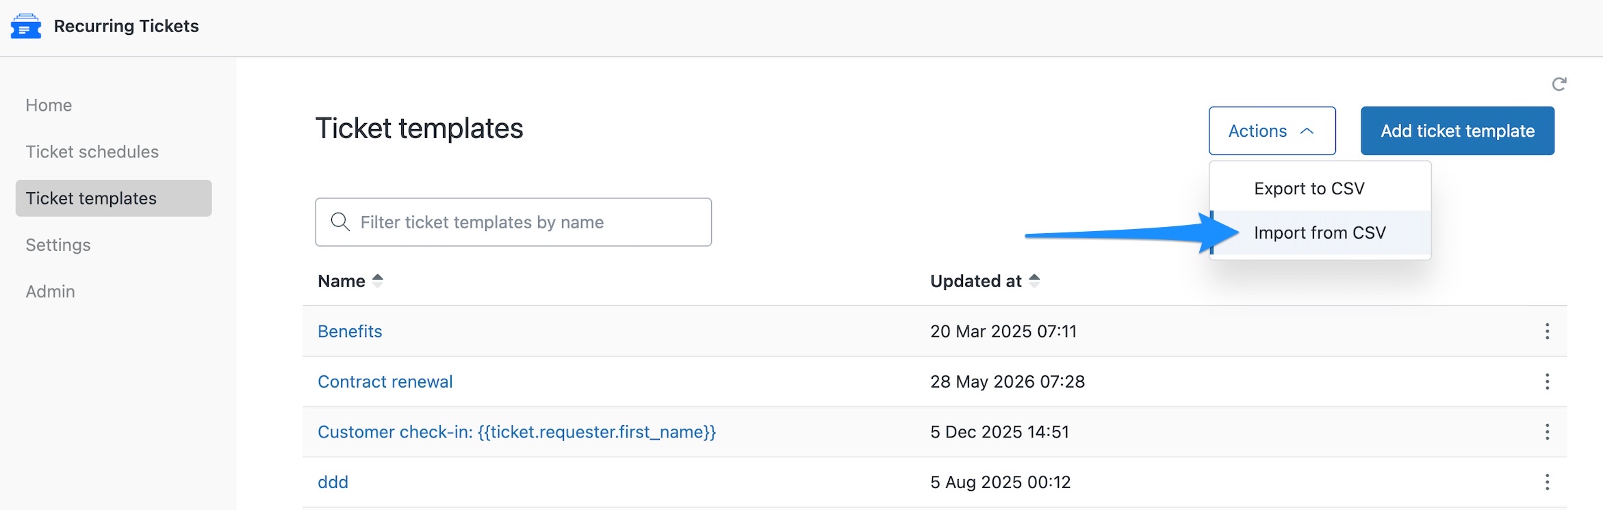1603x510 pixels.
Task: Click the date 5 Dec 2025 14:51
Action: click(999, 432)
